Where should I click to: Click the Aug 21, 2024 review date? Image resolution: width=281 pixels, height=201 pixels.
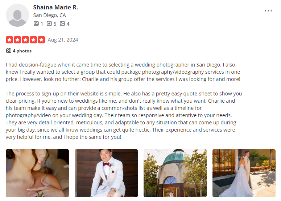pyautogui.click(x=63, y=40)
